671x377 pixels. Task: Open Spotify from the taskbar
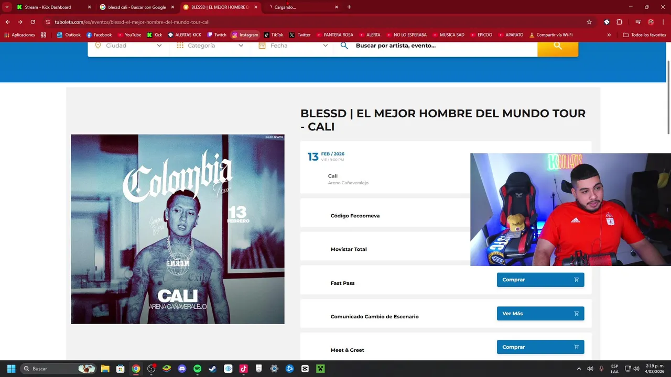197,369
